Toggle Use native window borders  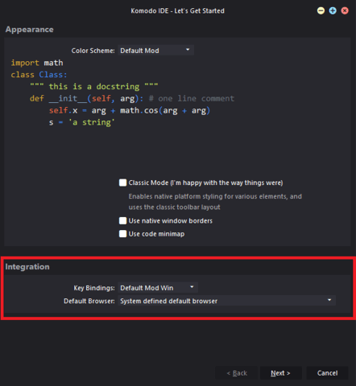pyautogui.click(x=122, y=220)
